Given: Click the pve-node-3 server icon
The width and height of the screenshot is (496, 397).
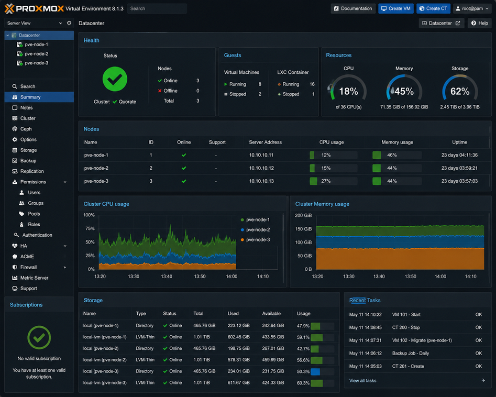Looking at the screenshot, I should [19, 63].
